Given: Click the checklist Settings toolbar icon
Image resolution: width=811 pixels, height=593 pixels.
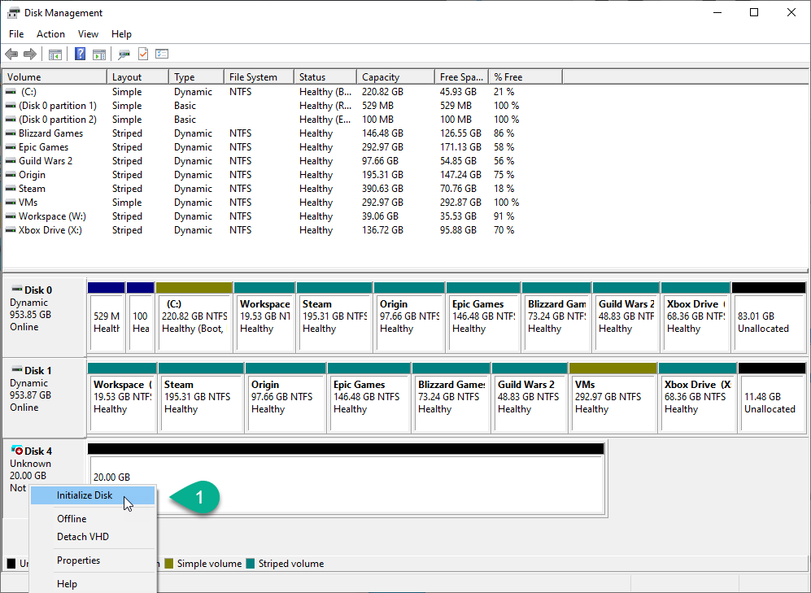Looking at the screenshot, I should (162, 55).
